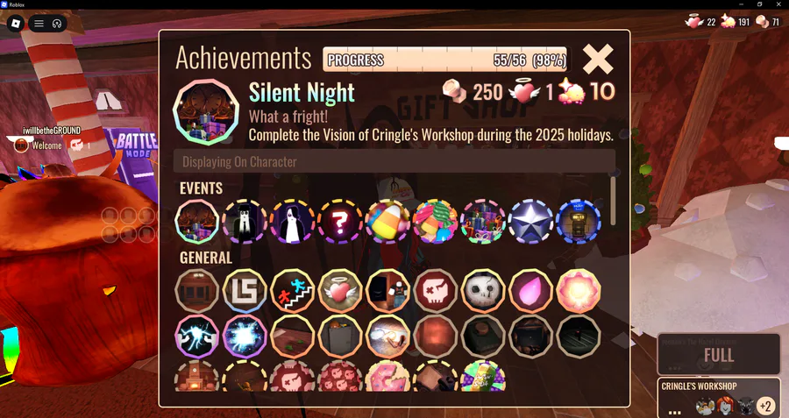Select the white skull achievement badge
789x418 pixels.
482,291
